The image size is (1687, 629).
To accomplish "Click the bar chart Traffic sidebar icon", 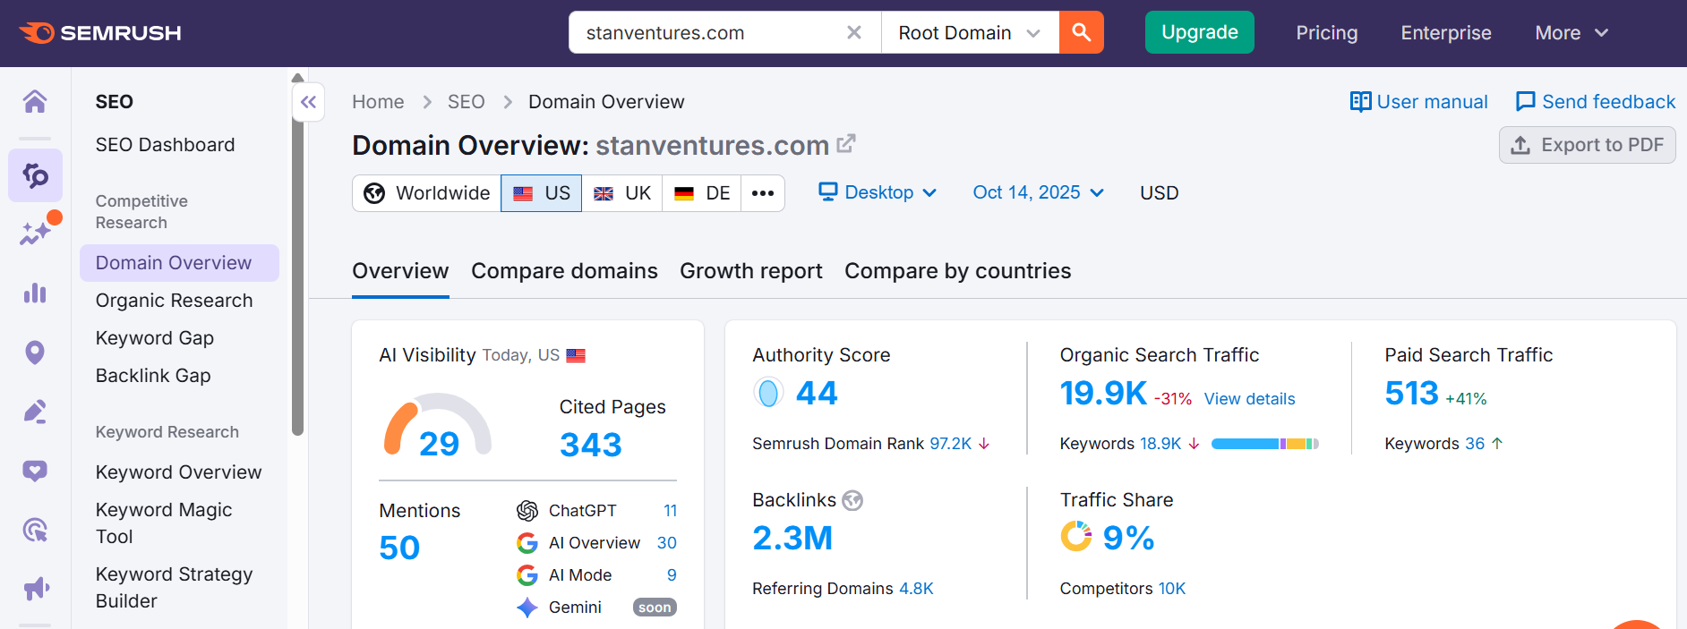I will tap(35, 293).
